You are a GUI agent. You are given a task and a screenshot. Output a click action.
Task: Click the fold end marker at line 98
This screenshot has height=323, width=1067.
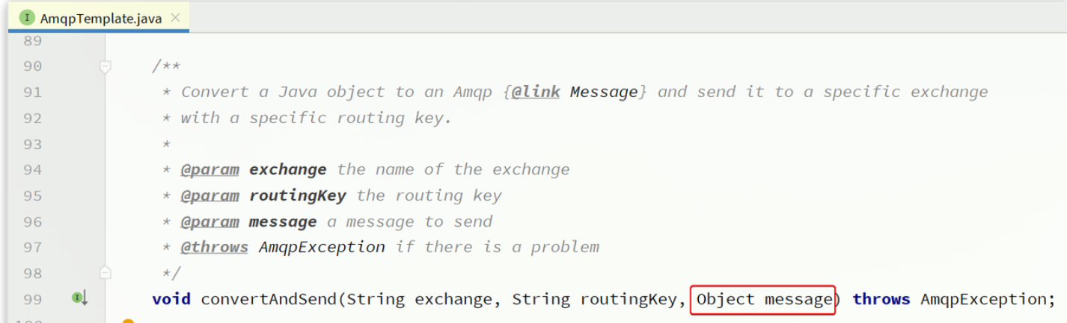pos(106,272)
